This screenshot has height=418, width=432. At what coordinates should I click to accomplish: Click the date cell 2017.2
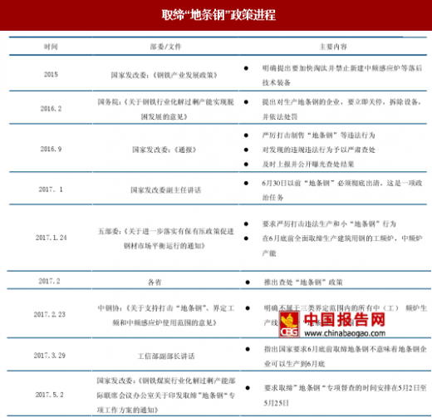[x=49, y=281]
